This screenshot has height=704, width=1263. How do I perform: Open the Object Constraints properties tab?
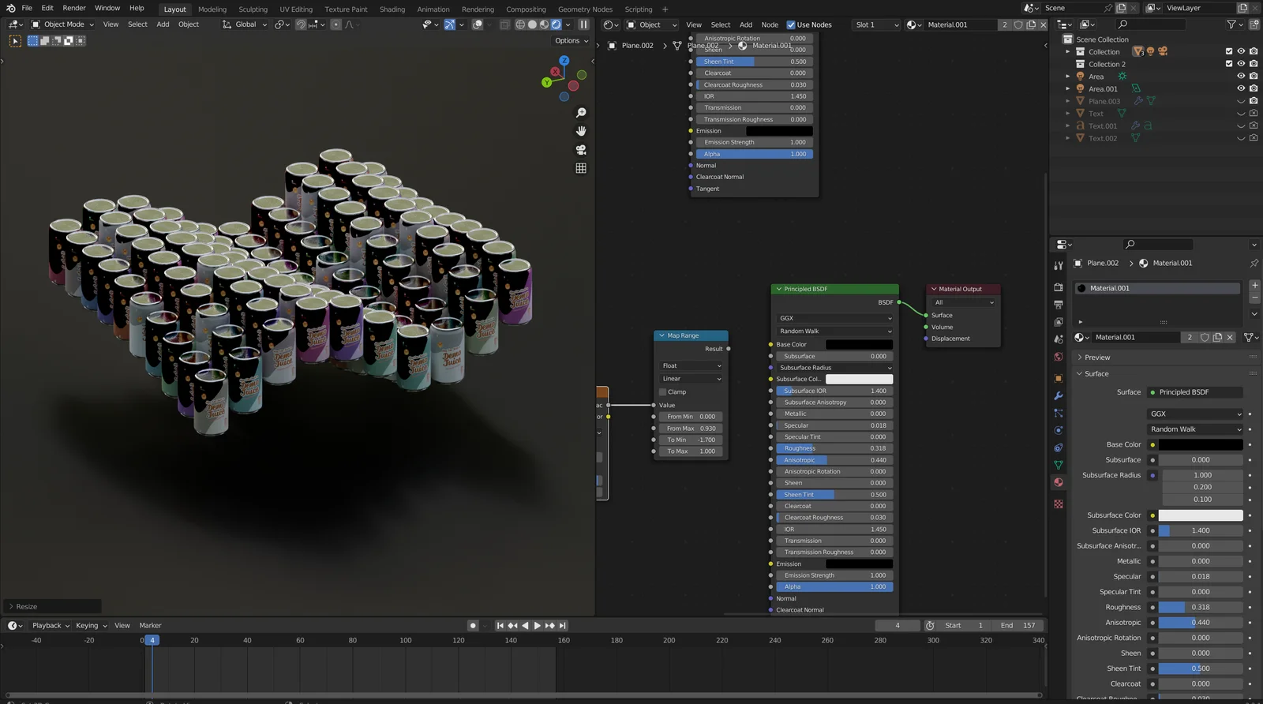[x=1059, y=447]
